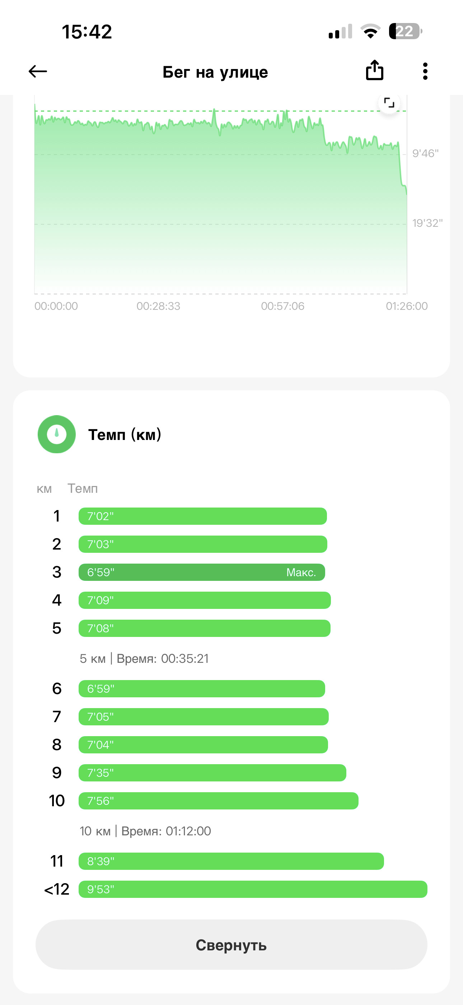Tap the 9'46" chart axis label
The width and height of the screenshot is (463, 1005).
click(x=426, y=153)
